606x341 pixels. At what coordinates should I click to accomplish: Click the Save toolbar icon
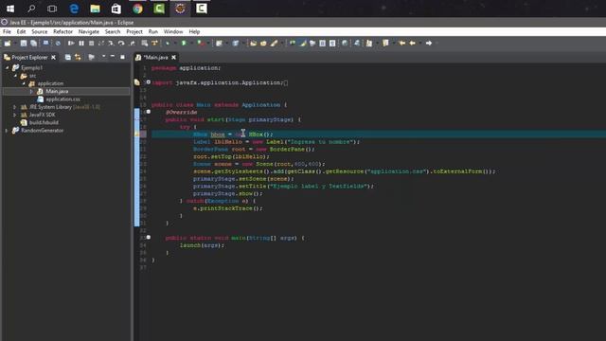(24, 44)
